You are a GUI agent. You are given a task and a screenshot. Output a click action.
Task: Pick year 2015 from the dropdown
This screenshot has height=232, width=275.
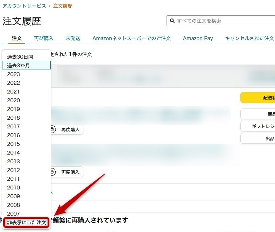14,144
